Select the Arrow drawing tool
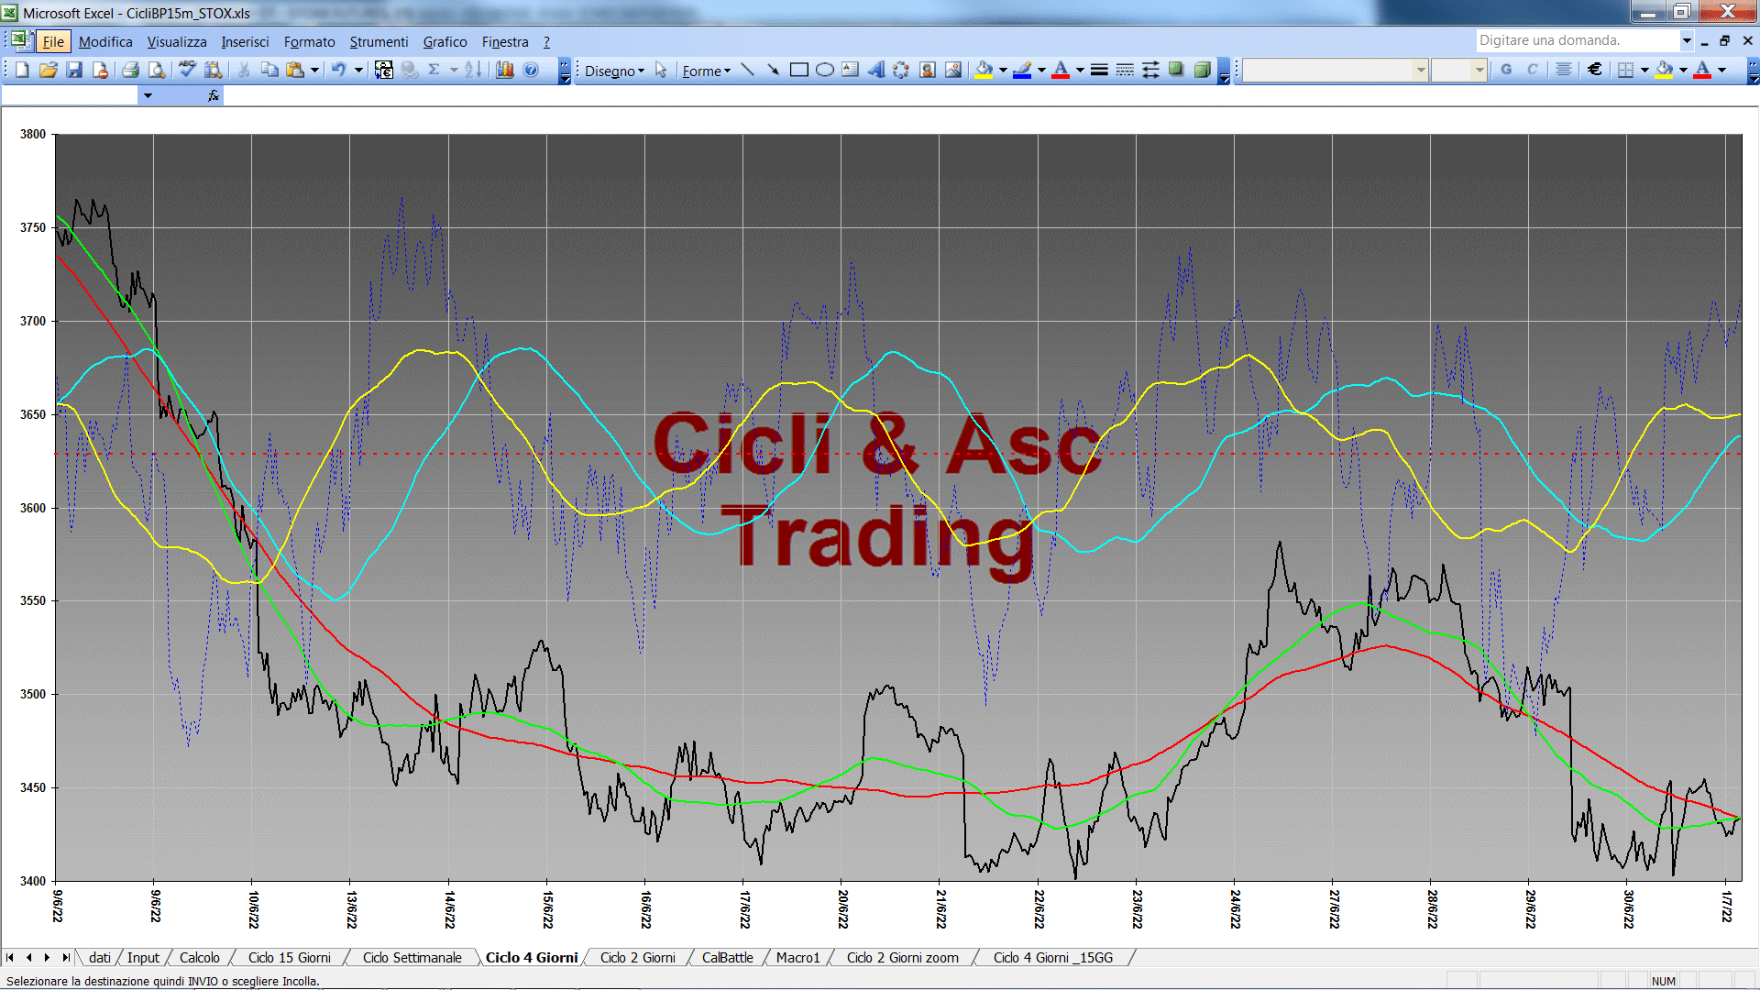 click(773, 70)
